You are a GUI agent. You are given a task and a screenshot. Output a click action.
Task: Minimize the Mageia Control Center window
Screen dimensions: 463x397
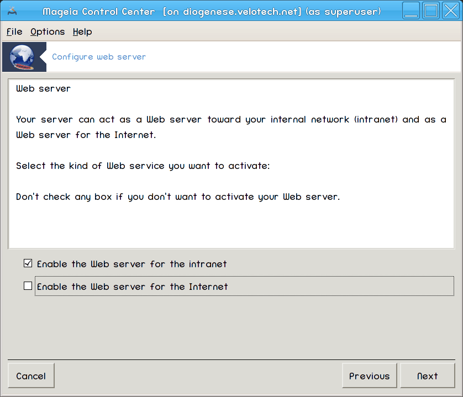(x=411, y=10)
